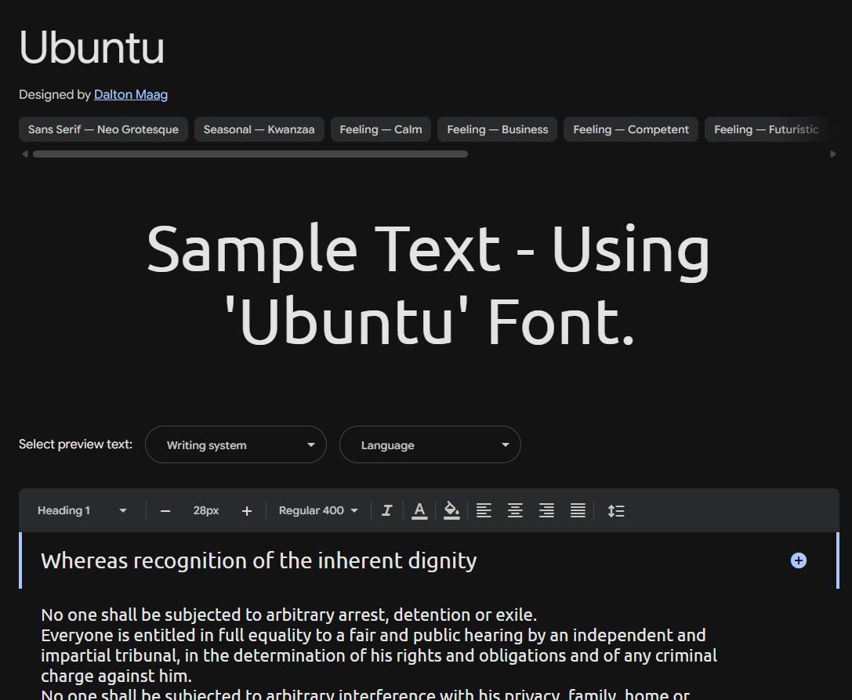This screenshot has width=852, height=700.
Task: Toggle italic text formatting
Action: click(387, 510)
